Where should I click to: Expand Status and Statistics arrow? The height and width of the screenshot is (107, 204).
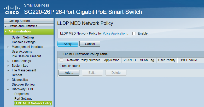click(x=5, y=26)
